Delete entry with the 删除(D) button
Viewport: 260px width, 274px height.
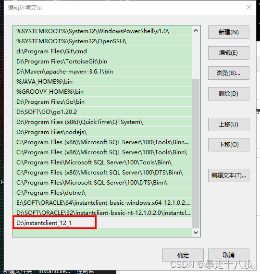pos(229,94)
